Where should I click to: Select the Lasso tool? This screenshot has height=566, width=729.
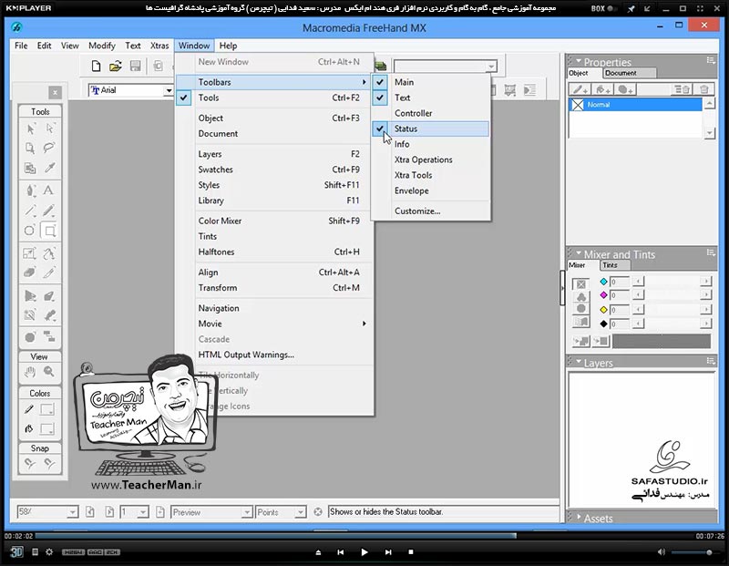(x=49, y=149)
